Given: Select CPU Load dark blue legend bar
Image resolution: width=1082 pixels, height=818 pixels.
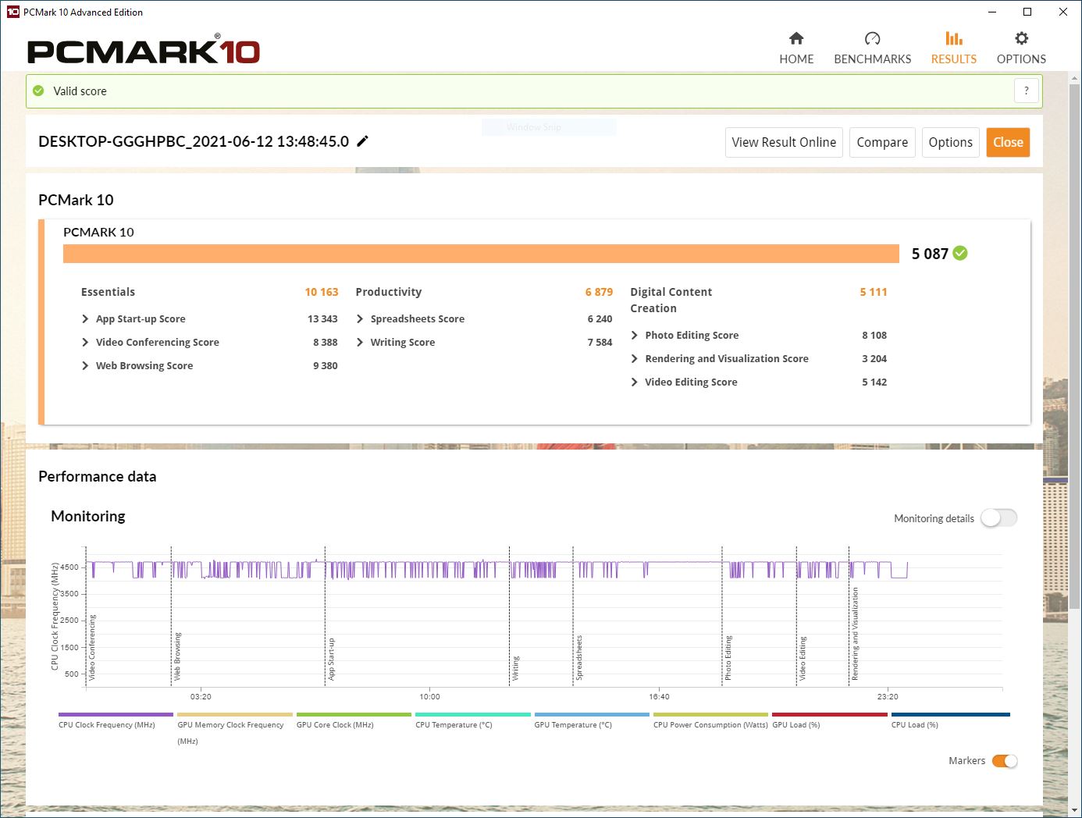Looking at the screenshot, I should pyautogui.click(x=950, y=714).
